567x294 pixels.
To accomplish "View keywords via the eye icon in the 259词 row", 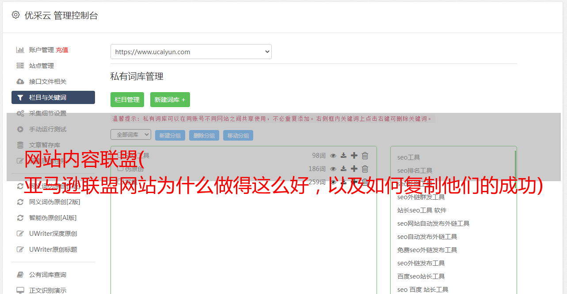I will (x=333, y=182).
